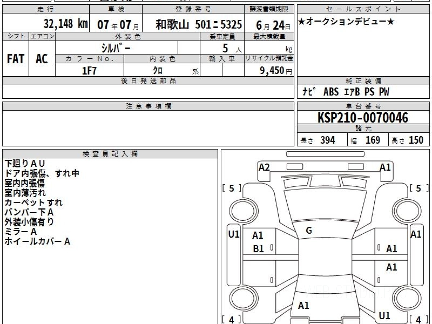Image resolution: width=432 pixels, height=324 pixels.
Task: Click the mileage value 32,148 km
Action: 66,24
